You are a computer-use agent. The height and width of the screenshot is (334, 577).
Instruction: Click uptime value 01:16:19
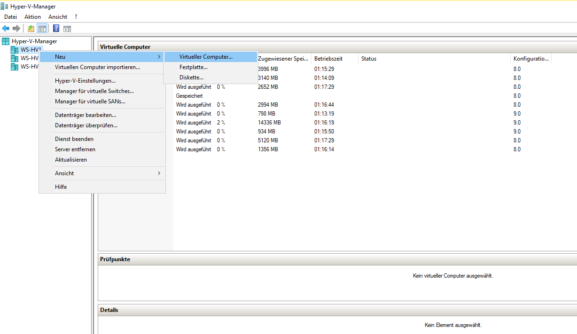324,123
